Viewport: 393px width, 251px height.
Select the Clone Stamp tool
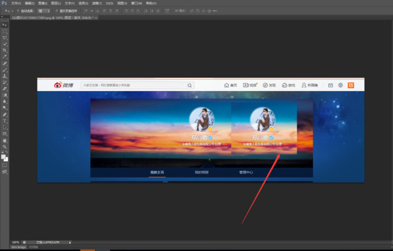(5, 76)
